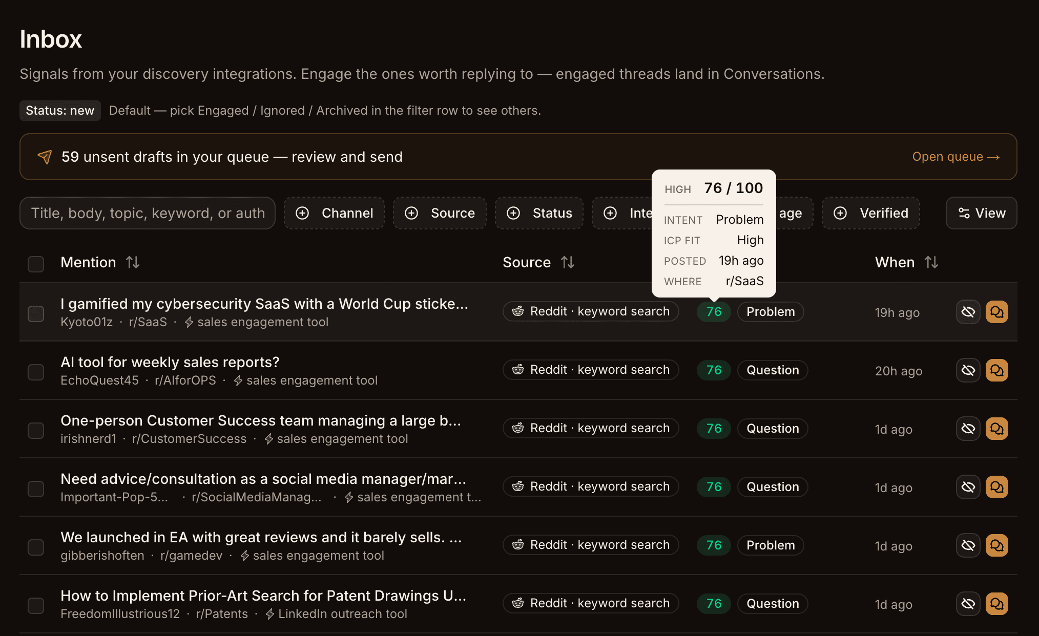Viewport: 1039px width, 636px height.
Task: Click the lightning icon beside LinkedIn outreach tool
Action: click(270, 614)
